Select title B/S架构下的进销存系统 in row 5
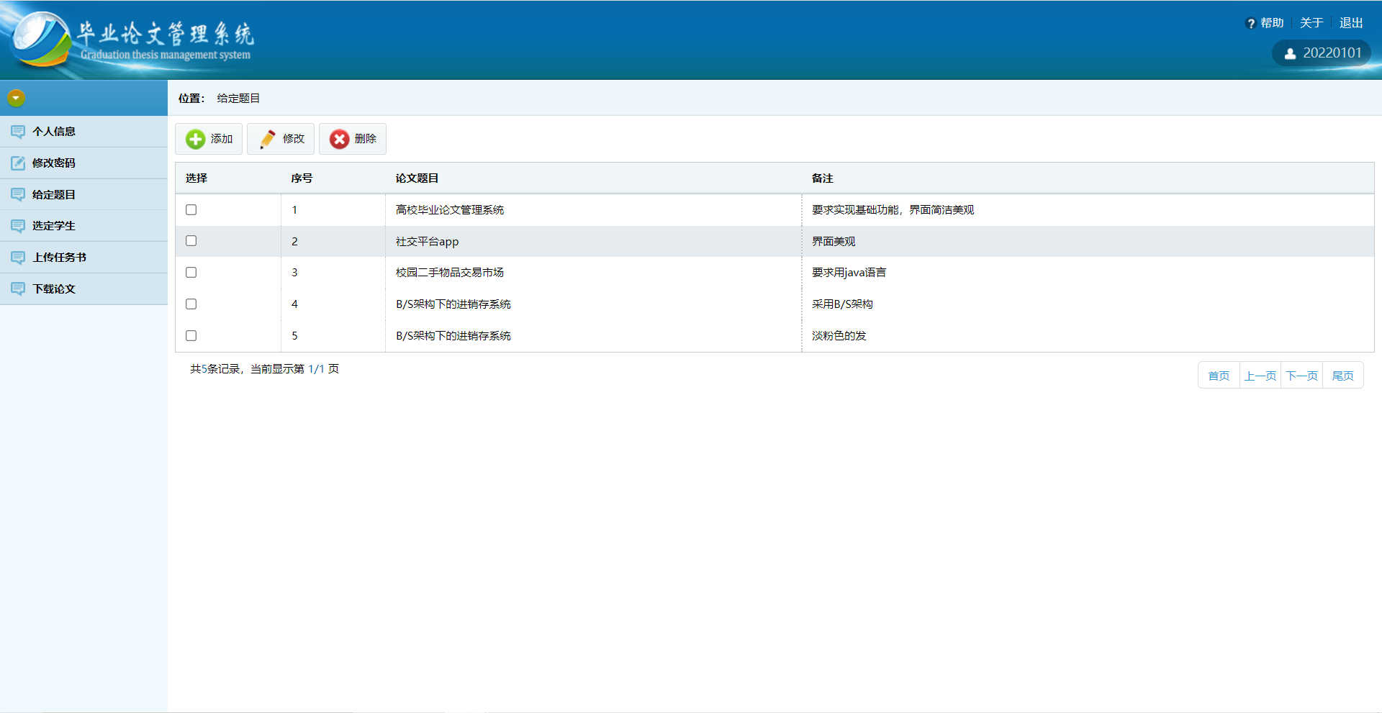The width and height of the screenshot is (1382, 713). 453,336
